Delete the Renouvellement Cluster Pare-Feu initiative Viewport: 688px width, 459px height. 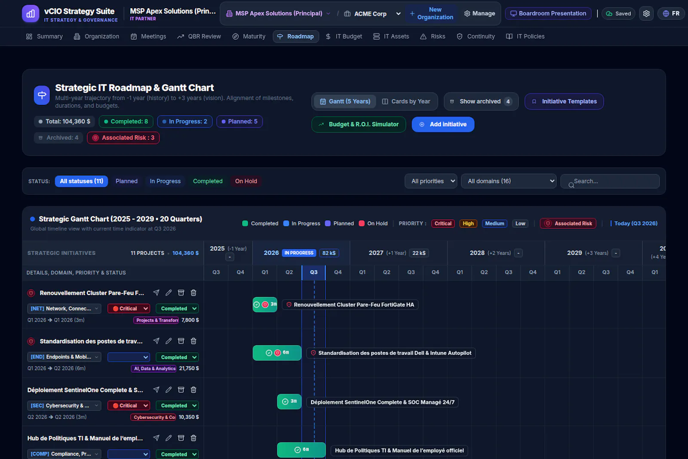pos(193,293)
